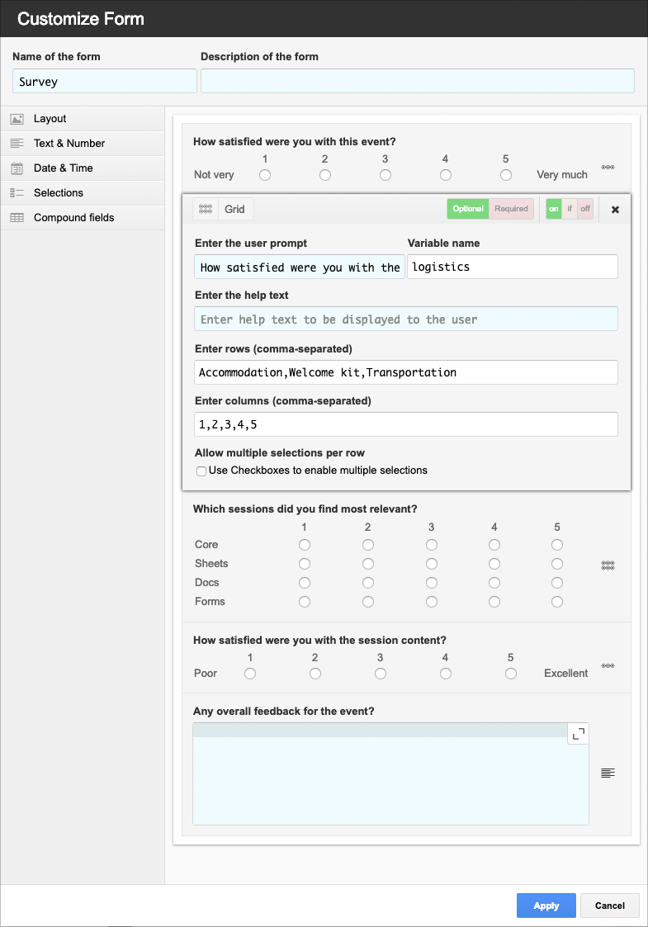Viewport: 648px width, 927px height.
Task: Set field visibility to if
Action: pyautogui.click(x=570, y=210)
